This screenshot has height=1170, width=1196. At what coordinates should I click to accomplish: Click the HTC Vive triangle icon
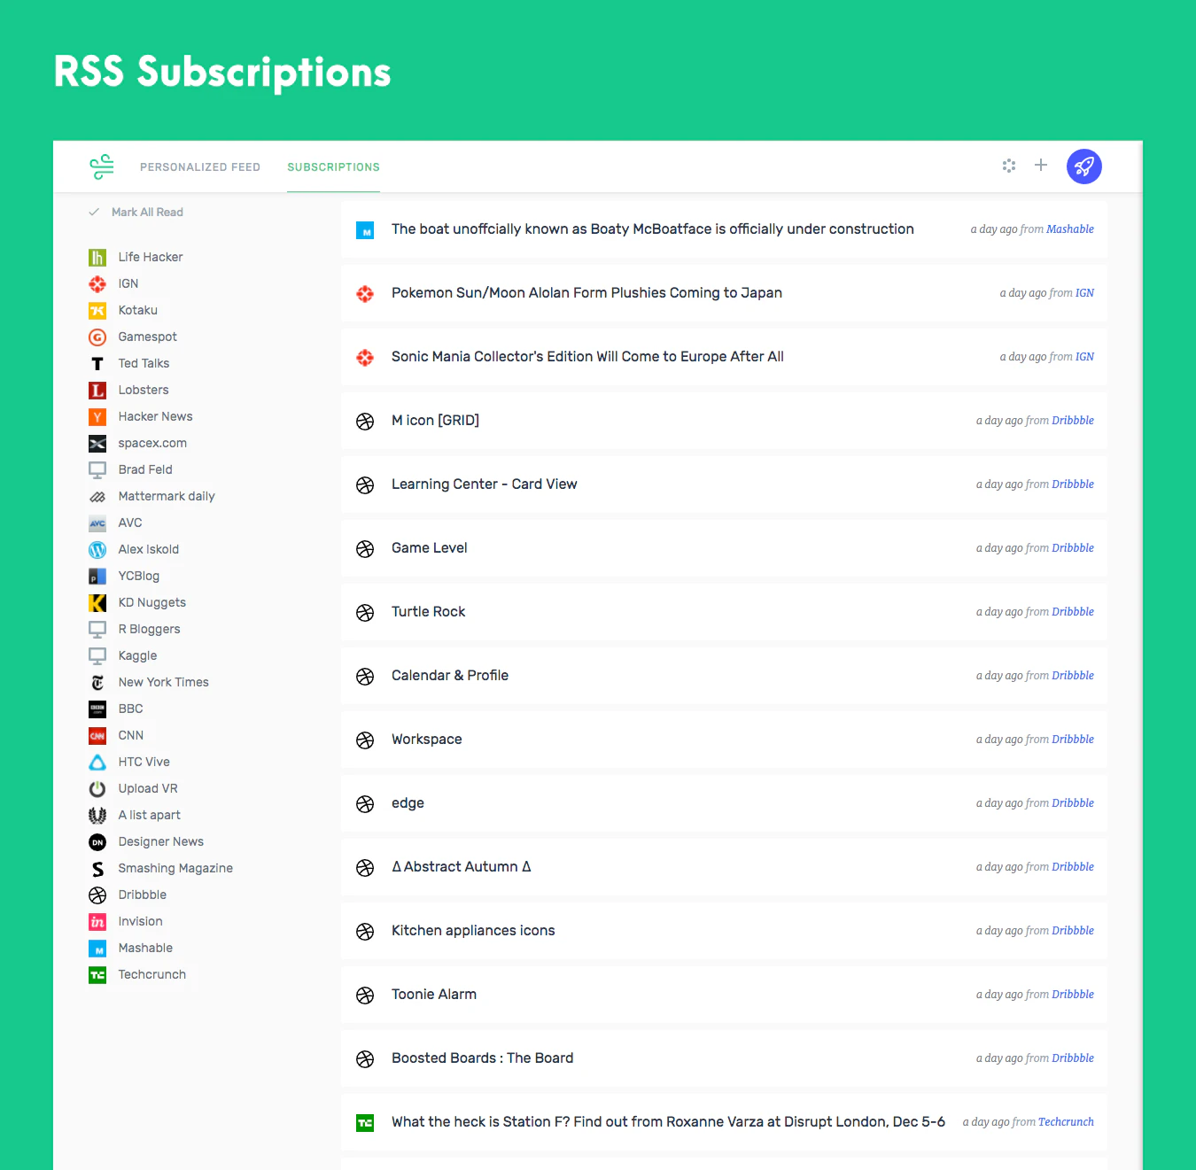pos(97,763)
